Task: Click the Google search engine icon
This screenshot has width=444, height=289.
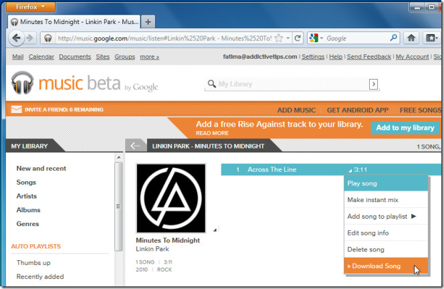Action: 314,38
